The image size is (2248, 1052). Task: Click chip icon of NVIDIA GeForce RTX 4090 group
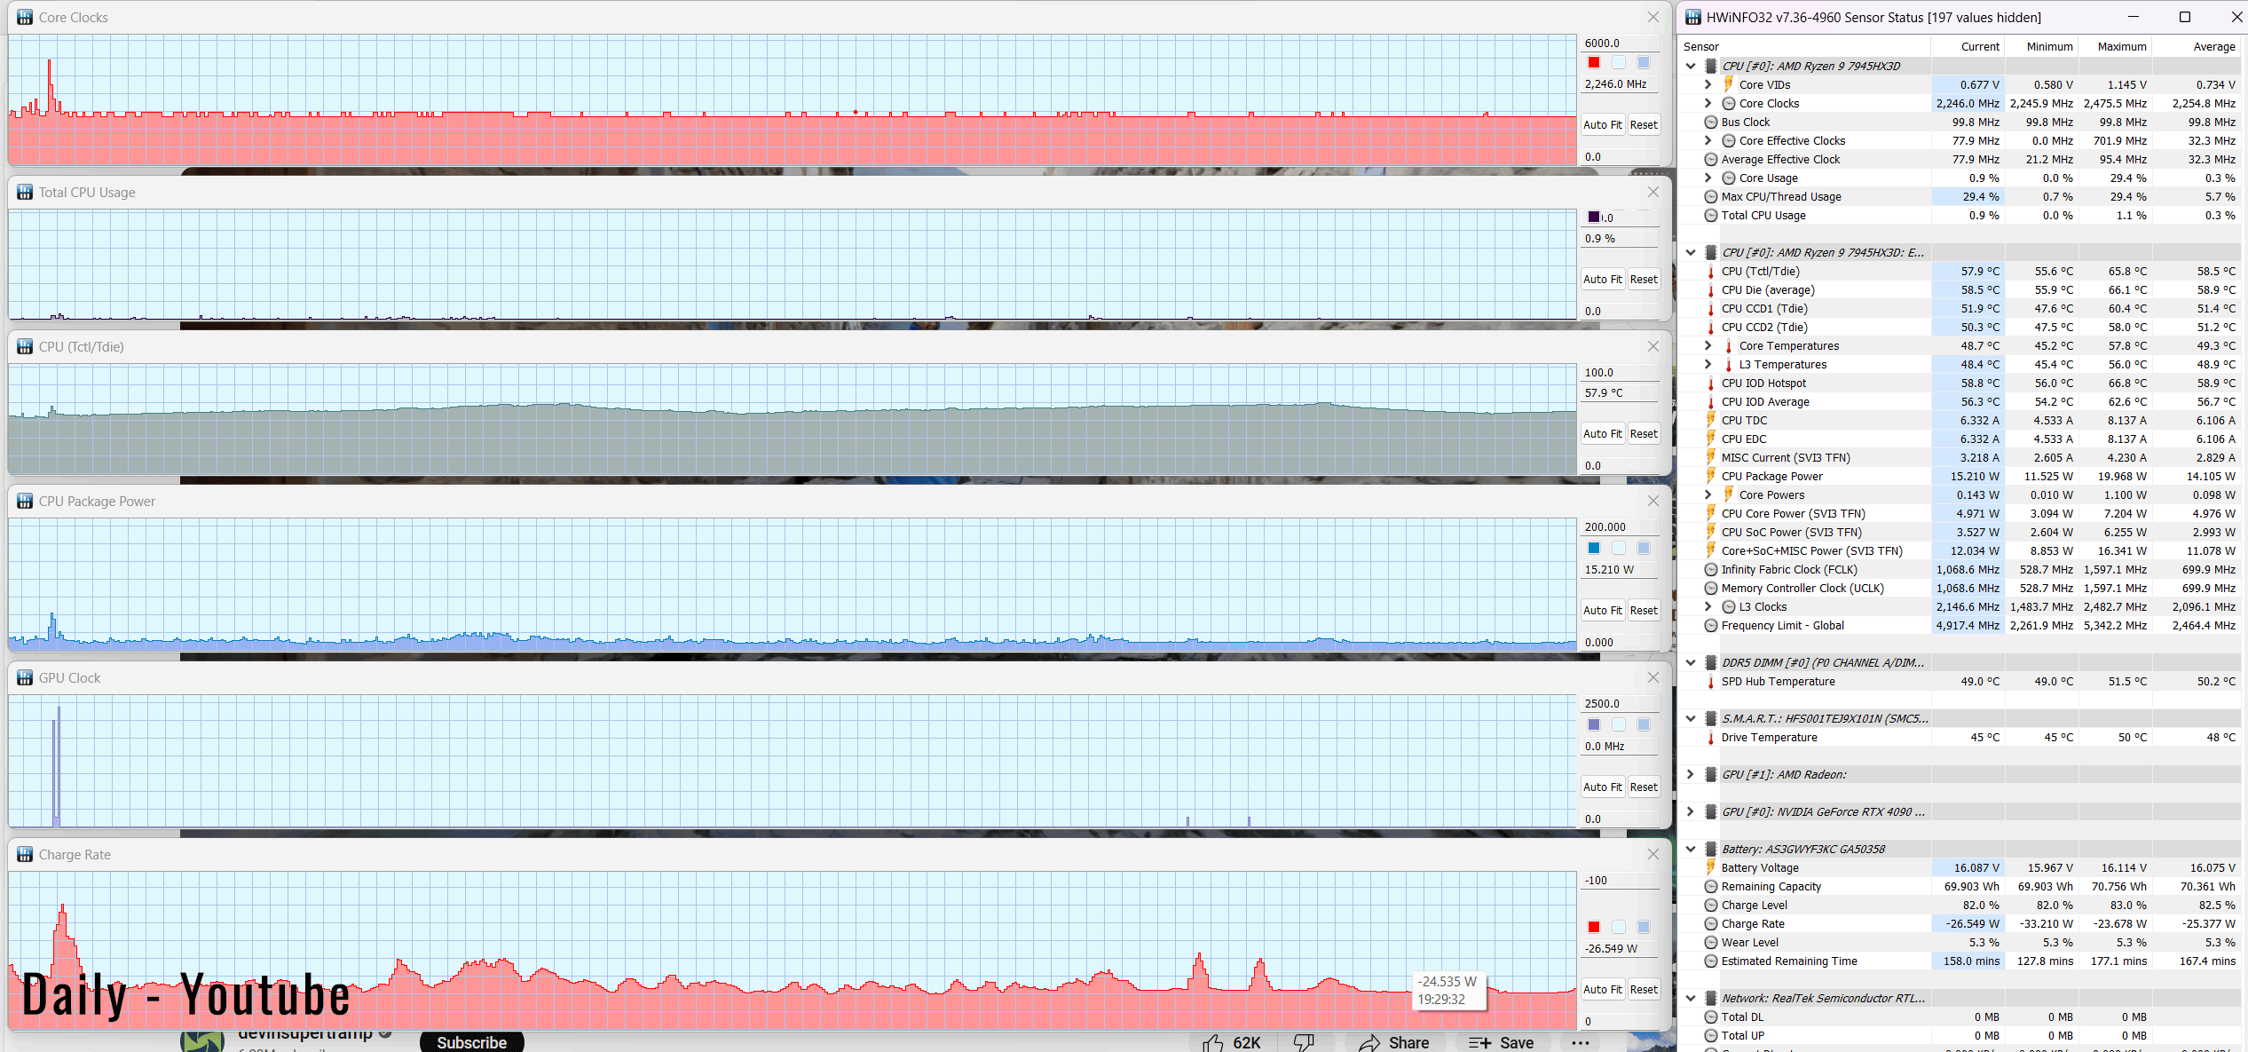(x=1711, y=811)
